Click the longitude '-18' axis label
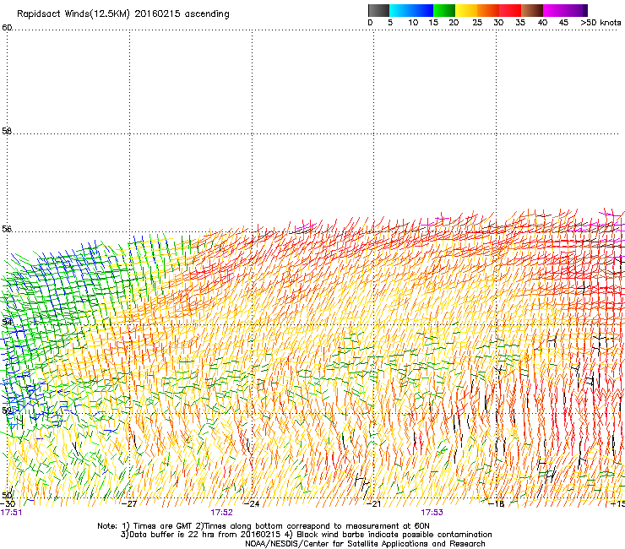 coord(496,504)
